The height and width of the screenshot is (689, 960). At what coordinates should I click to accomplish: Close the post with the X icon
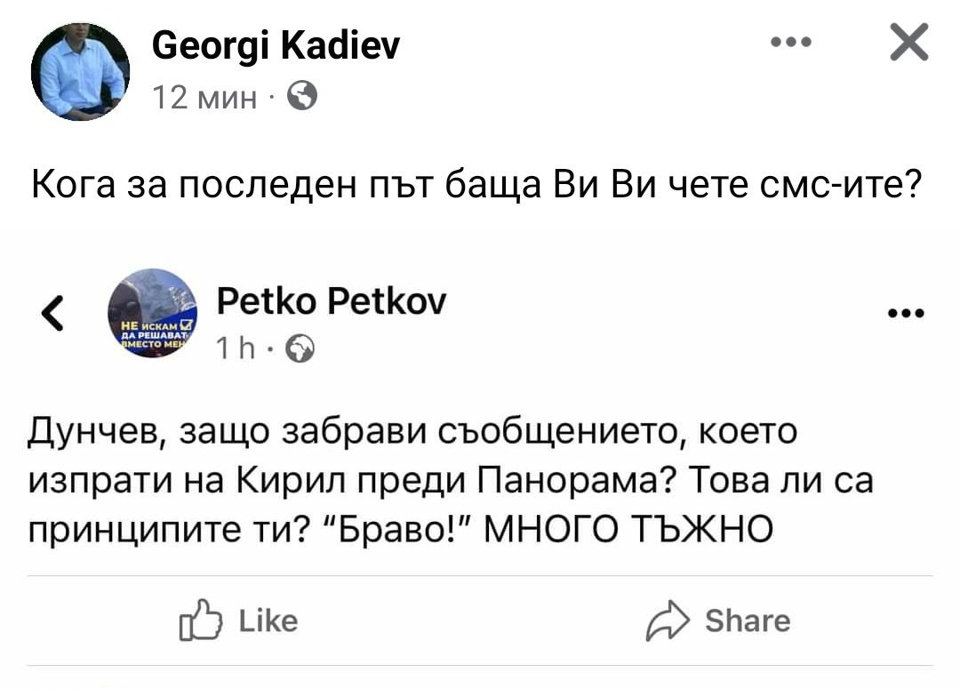pyautogui.click(x=908, y=43)
